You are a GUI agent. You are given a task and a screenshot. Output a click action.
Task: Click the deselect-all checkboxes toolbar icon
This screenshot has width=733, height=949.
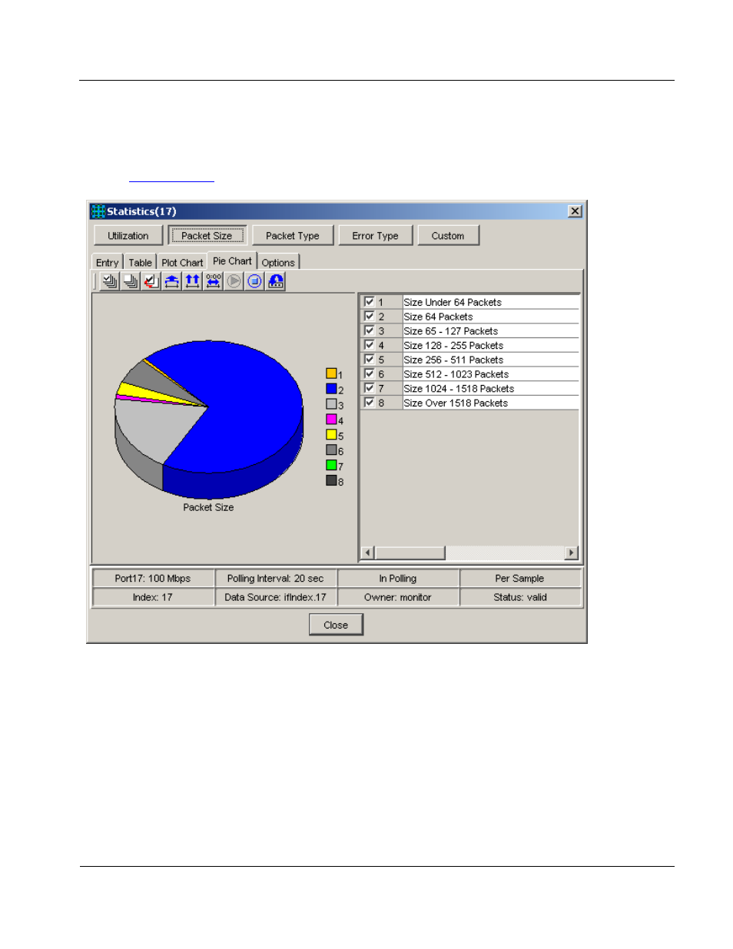click(x=131, y=281)
